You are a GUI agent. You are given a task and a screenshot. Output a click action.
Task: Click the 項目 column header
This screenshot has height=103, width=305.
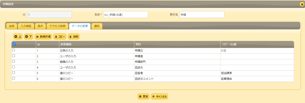point(177,44)
